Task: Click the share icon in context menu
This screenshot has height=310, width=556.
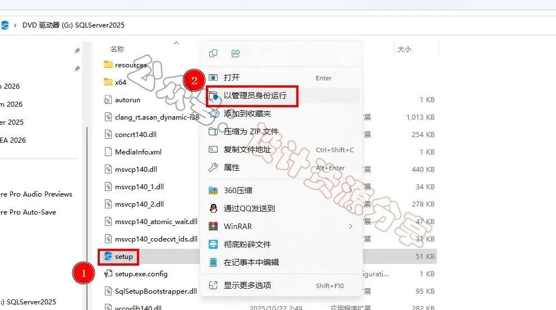Action: coord(236,53)
